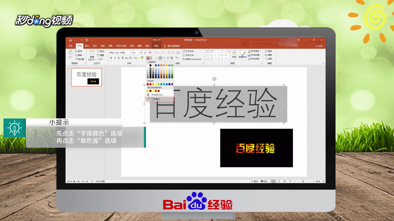This screenshot has width=394, height=221.
Task: Click the Reset (重置) slide icon
Action: click(98, 55)
